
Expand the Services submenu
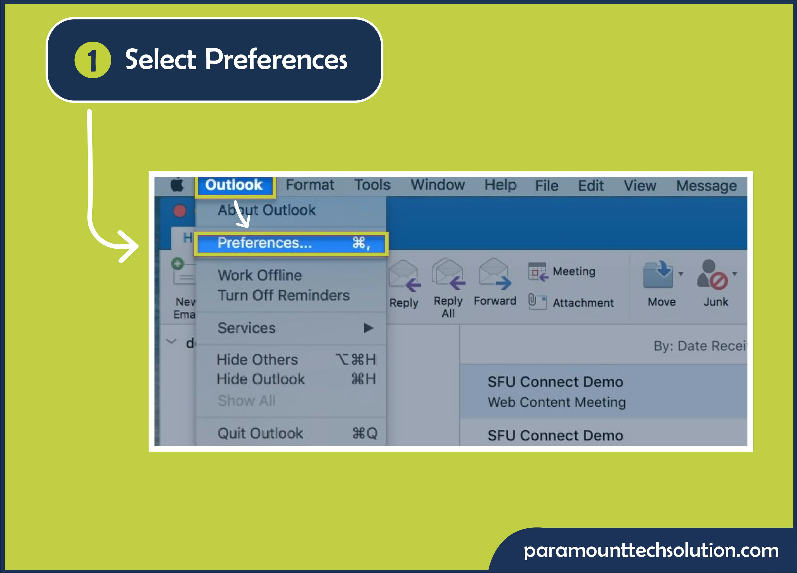pyautogui.click(x=291, y=328)
